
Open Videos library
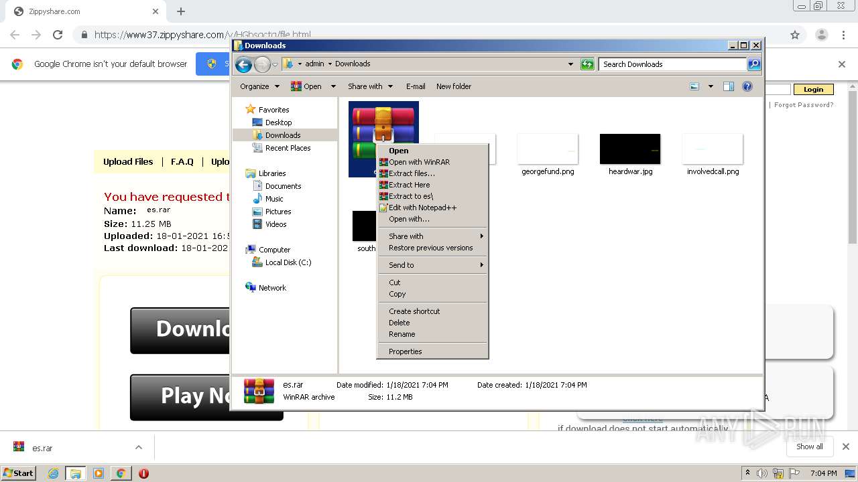coord(275,224)
